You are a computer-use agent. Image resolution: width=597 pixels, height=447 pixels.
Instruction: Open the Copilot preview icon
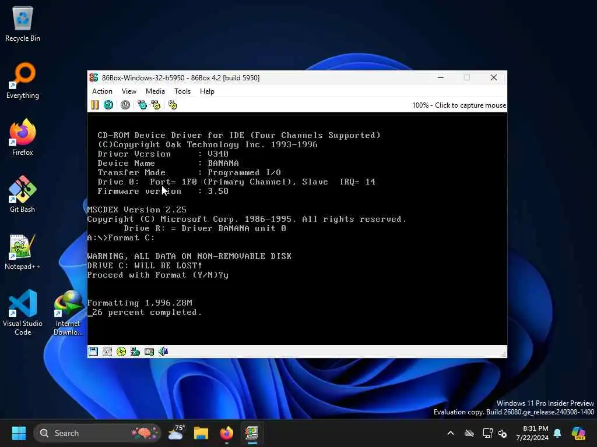click(578, 433)
